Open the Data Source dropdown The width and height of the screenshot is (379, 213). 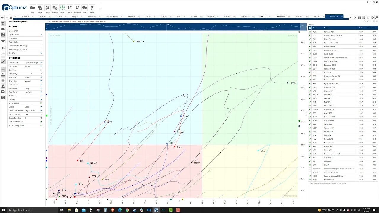33,62
